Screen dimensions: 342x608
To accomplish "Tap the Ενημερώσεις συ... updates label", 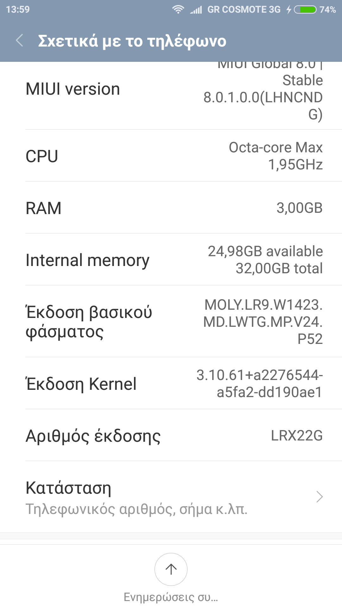I will point(171,597).
